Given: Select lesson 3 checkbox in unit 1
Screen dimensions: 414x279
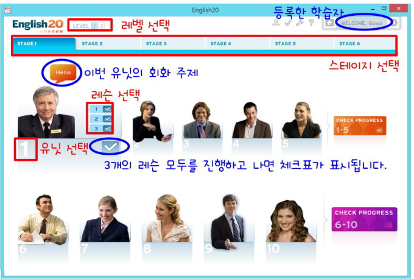Looking at the screenshot, I should click(x=102, y=128).
